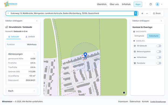Select Vektorkarte base map
Viewport: 168px width, 105px height.
153,36
